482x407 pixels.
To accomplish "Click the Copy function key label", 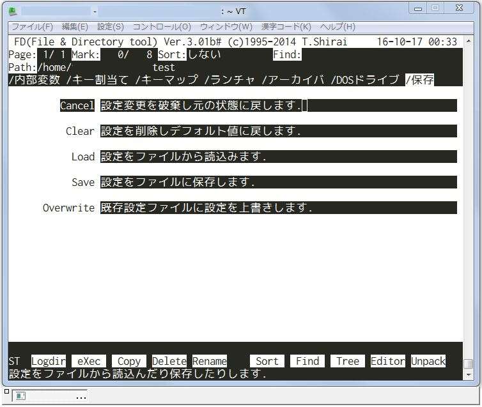I will (128, 361).
